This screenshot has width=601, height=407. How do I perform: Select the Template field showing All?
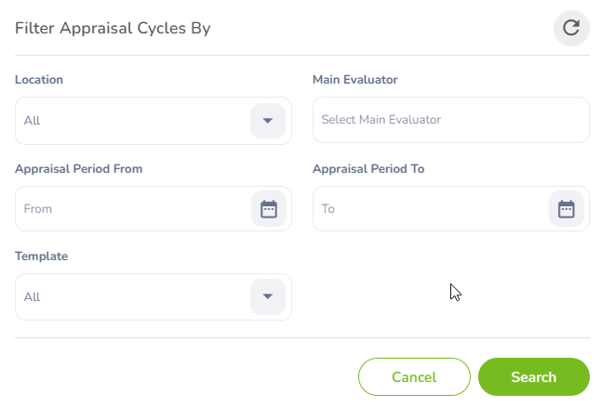click(154, 296)
